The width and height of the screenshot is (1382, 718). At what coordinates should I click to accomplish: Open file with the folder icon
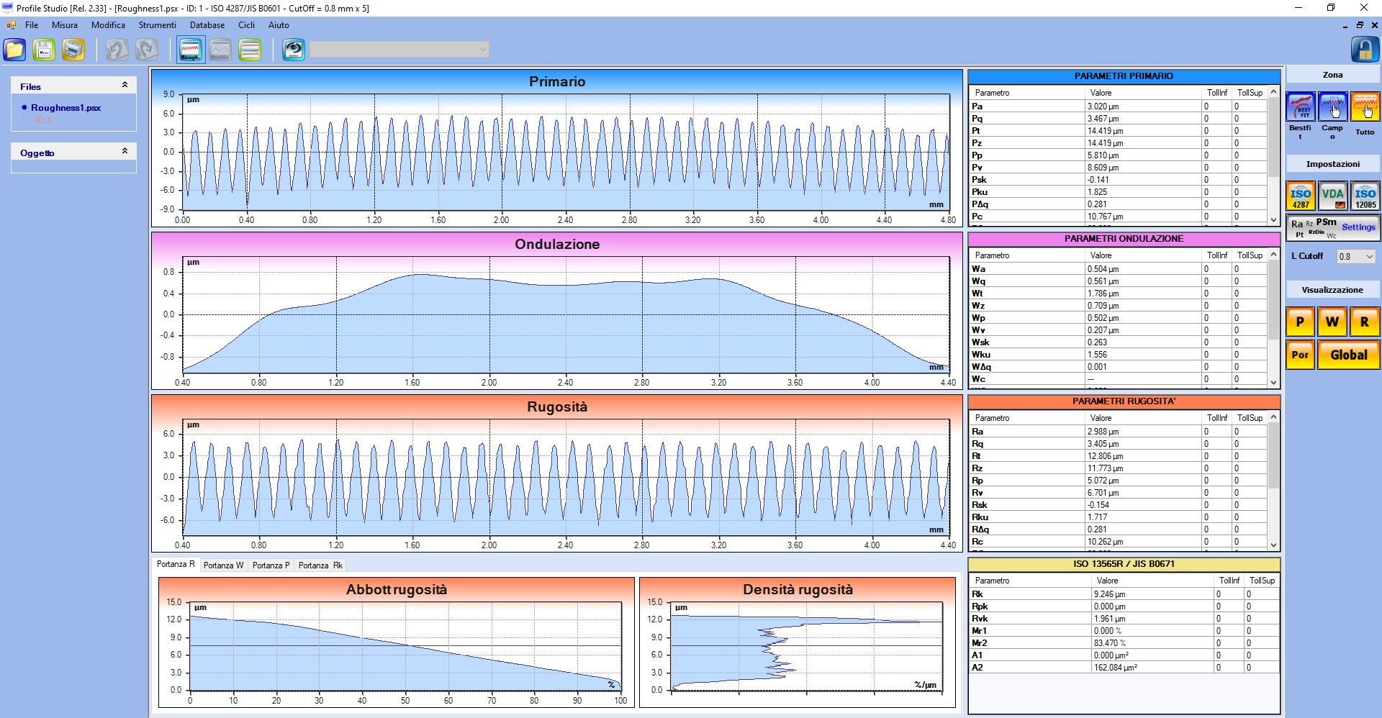[14, 50]
